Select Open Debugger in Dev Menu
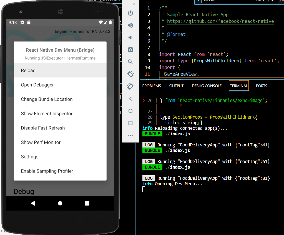 (x=60, y=85)
